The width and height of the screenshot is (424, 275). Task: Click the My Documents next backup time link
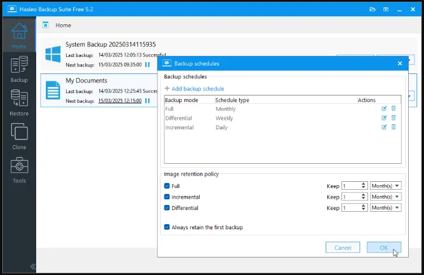[x=120, y=101]
